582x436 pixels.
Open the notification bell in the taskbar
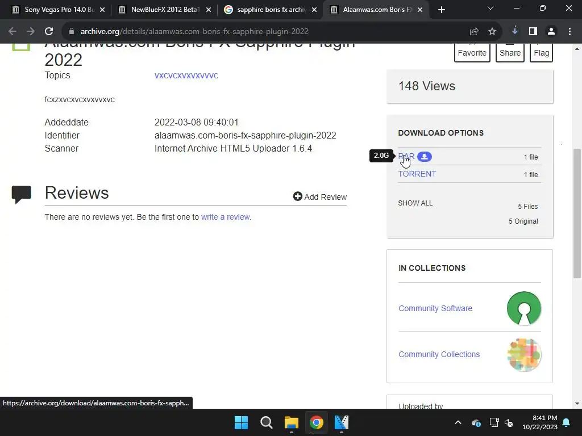click(x=567, y=422)
